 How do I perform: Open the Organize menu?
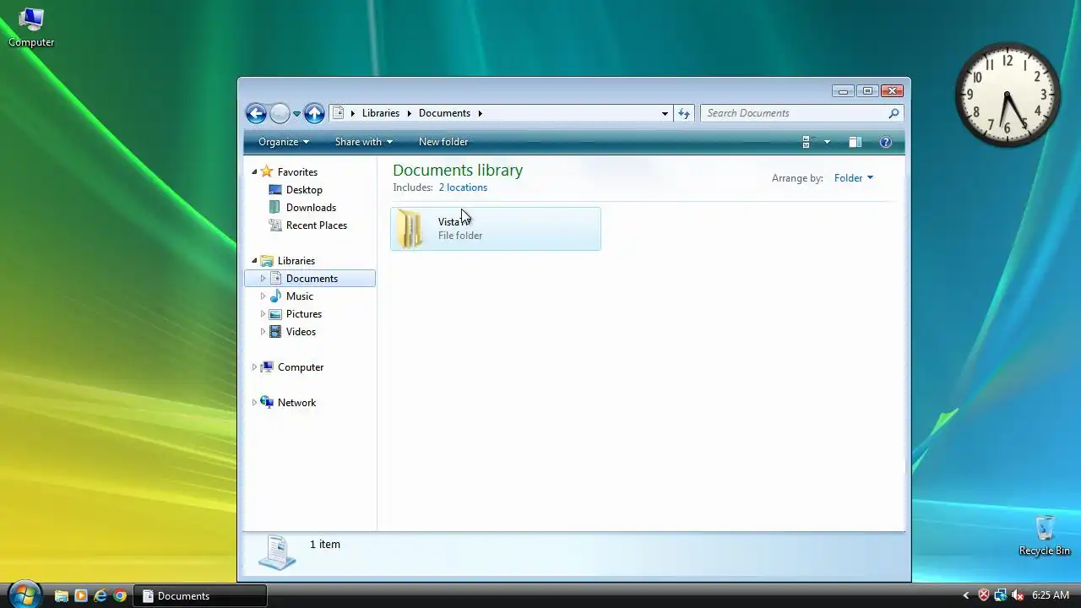coord(284,142)
